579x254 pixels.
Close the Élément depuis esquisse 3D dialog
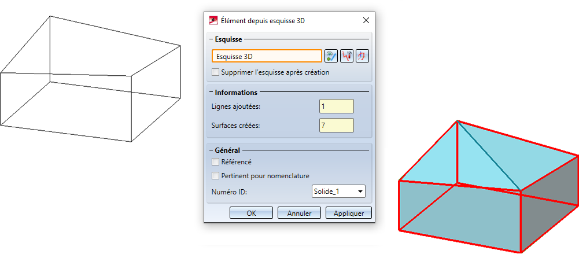(x=366, y=20)
